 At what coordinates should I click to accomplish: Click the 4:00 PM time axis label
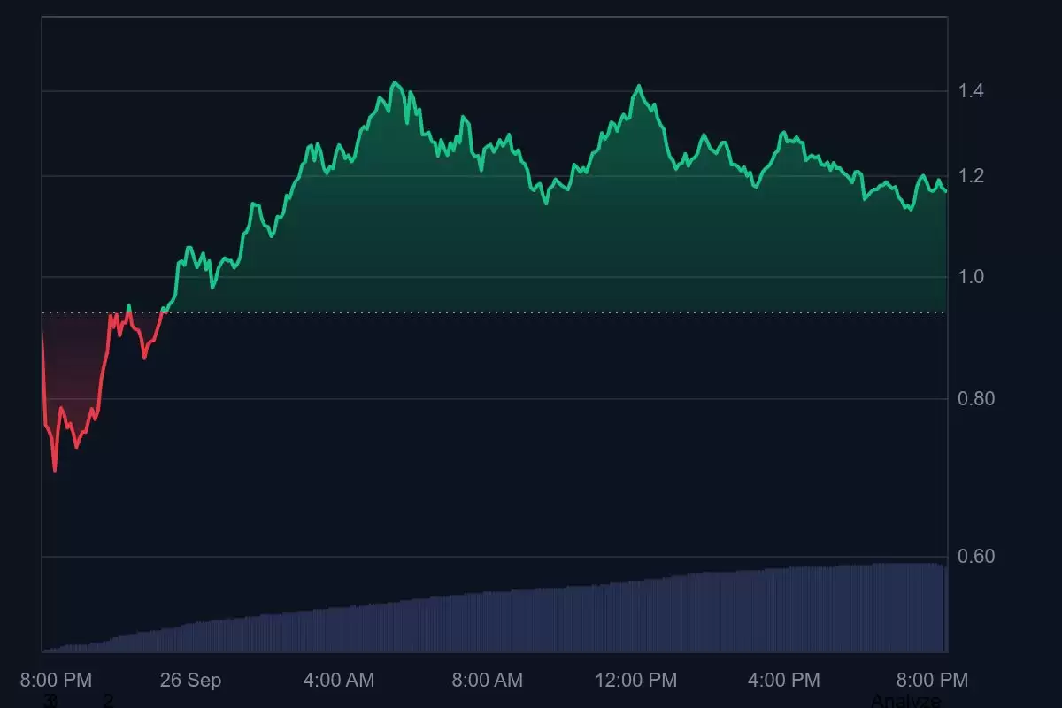click(x=783, y=681)
